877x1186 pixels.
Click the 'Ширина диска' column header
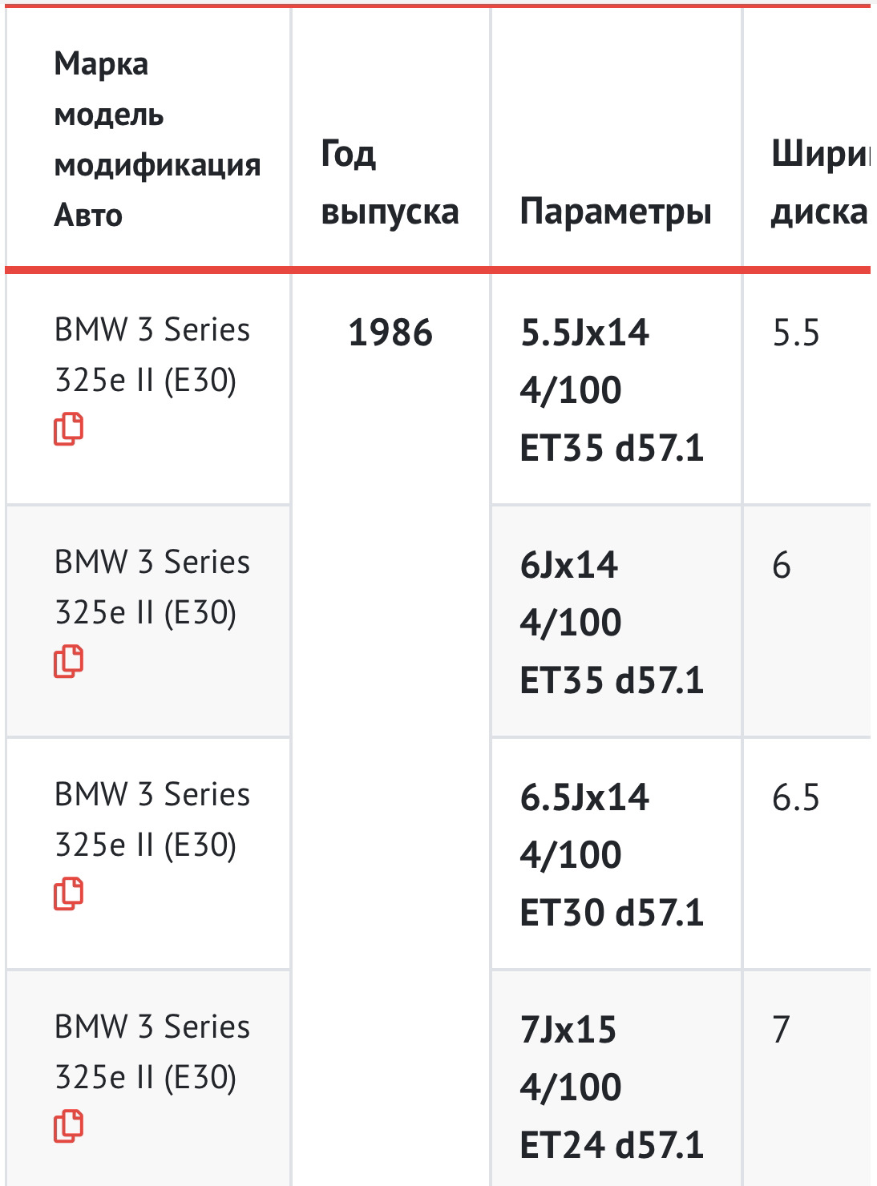pyautogui.click(x=820, y=183)
